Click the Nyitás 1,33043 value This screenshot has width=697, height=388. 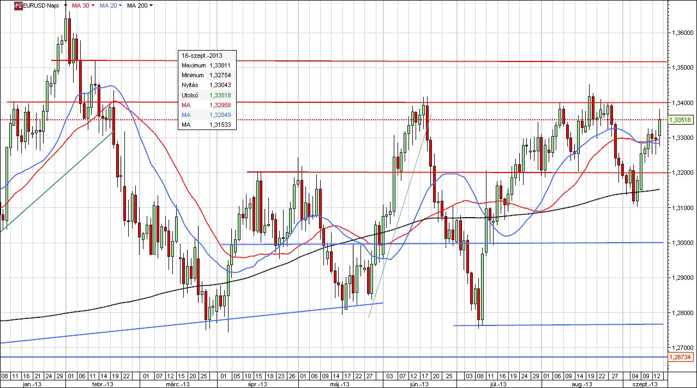220,85
